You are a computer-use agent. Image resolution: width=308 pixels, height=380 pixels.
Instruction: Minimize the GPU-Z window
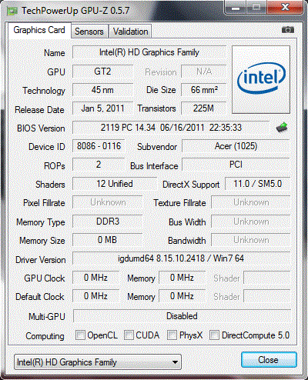[235, 8]
